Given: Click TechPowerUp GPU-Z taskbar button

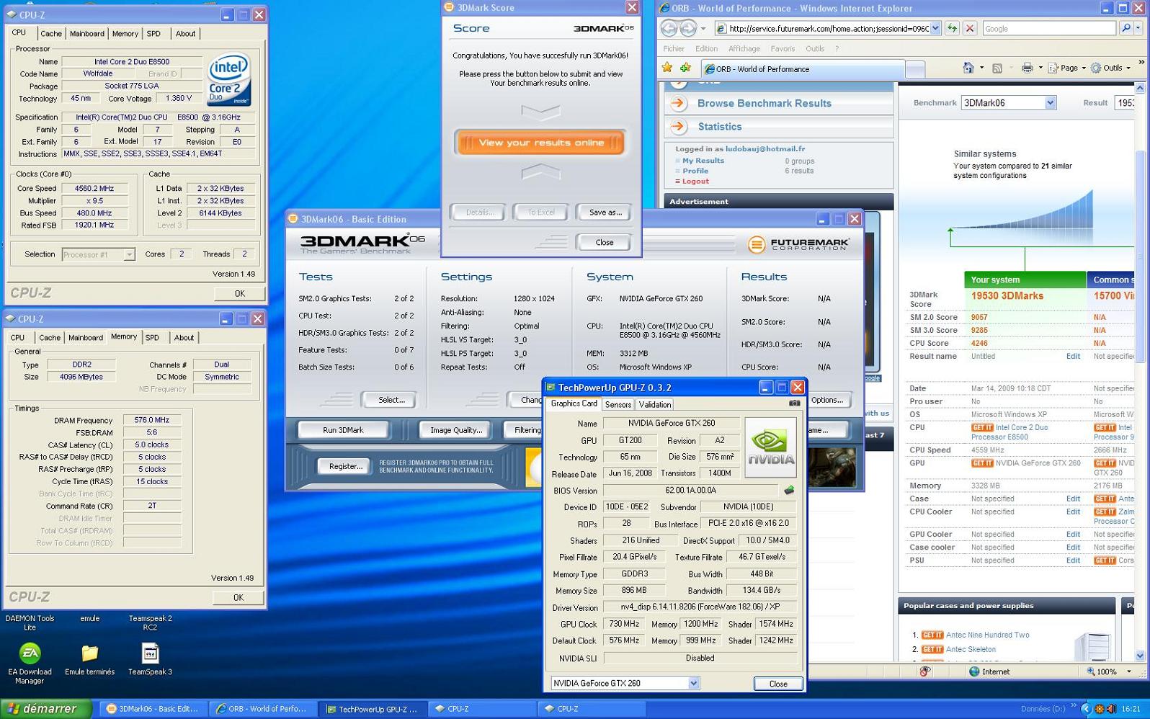Looking at the screenshot, I should tap(372, 709).
